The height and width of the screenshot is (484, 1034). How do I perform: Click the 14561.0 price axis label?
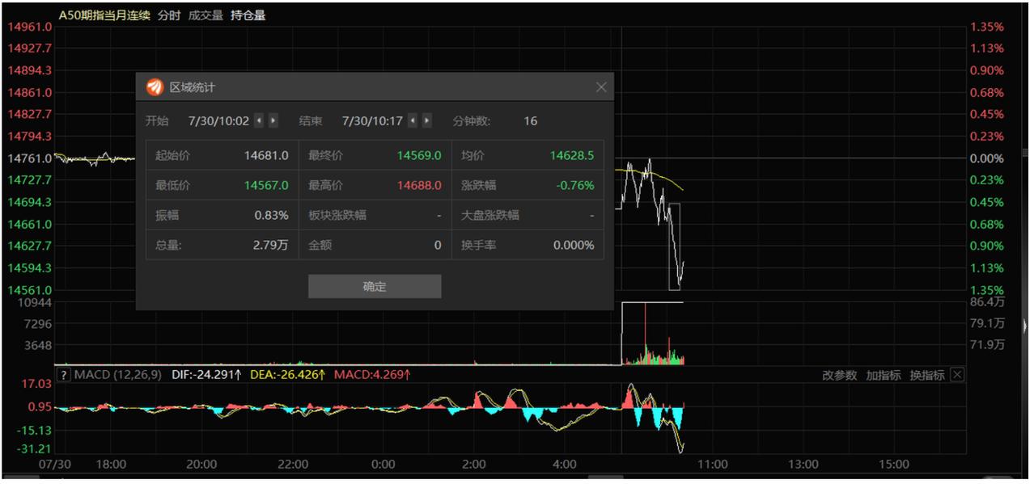30,290
